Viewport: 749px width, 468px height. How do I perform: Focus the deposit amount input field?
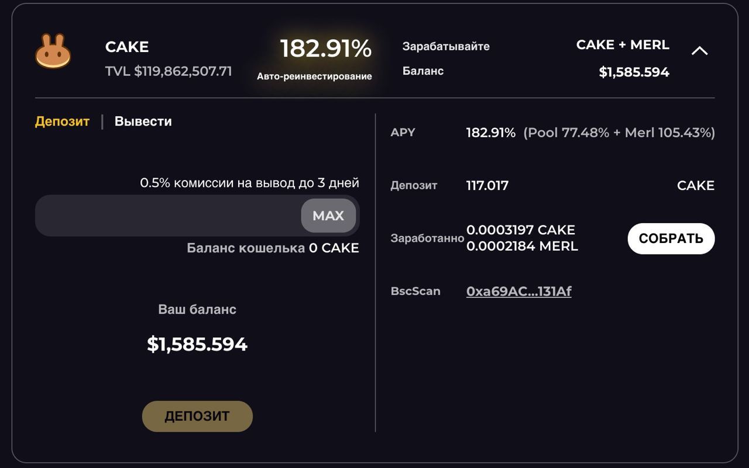(x=169, y=216)
